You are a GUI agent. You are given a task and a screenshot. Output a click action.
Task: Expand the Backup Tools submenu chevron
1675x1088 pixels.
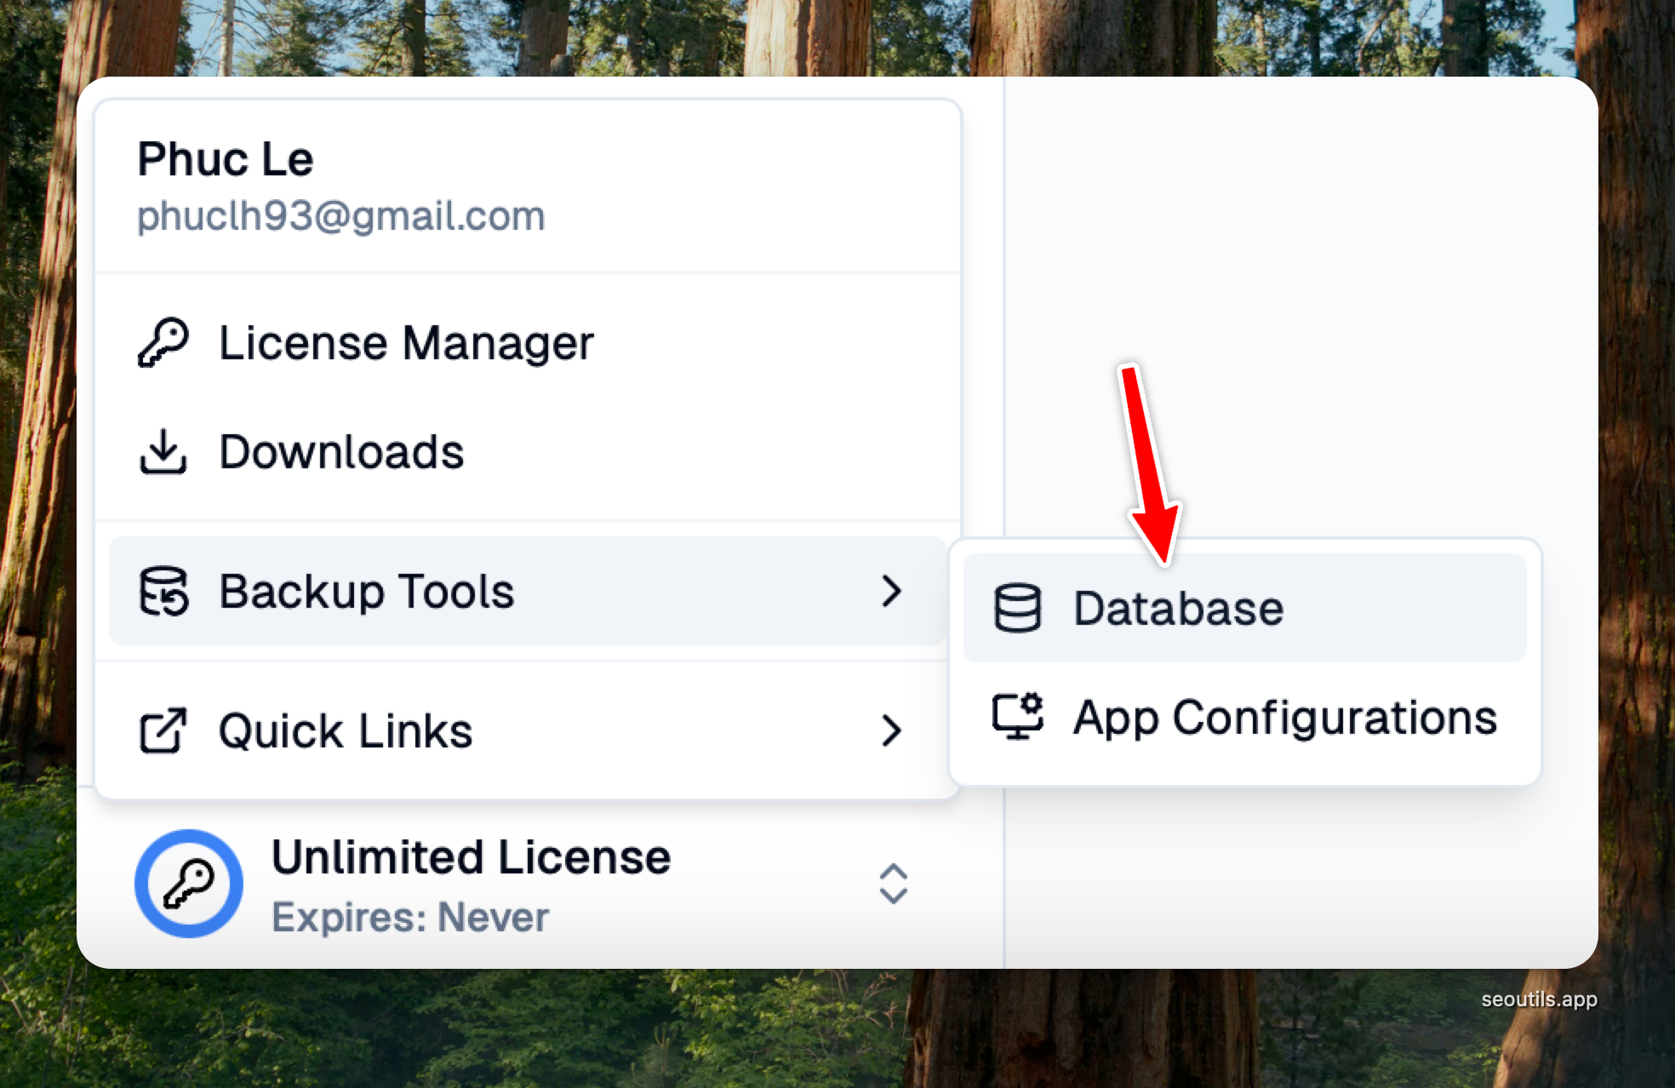(x=891, y=591)
